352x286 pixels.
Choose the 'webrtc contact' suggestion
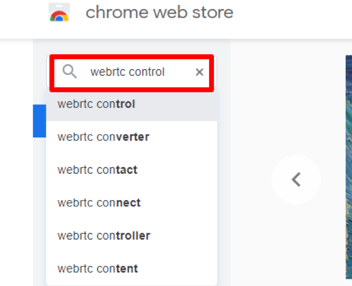point(132,170)
